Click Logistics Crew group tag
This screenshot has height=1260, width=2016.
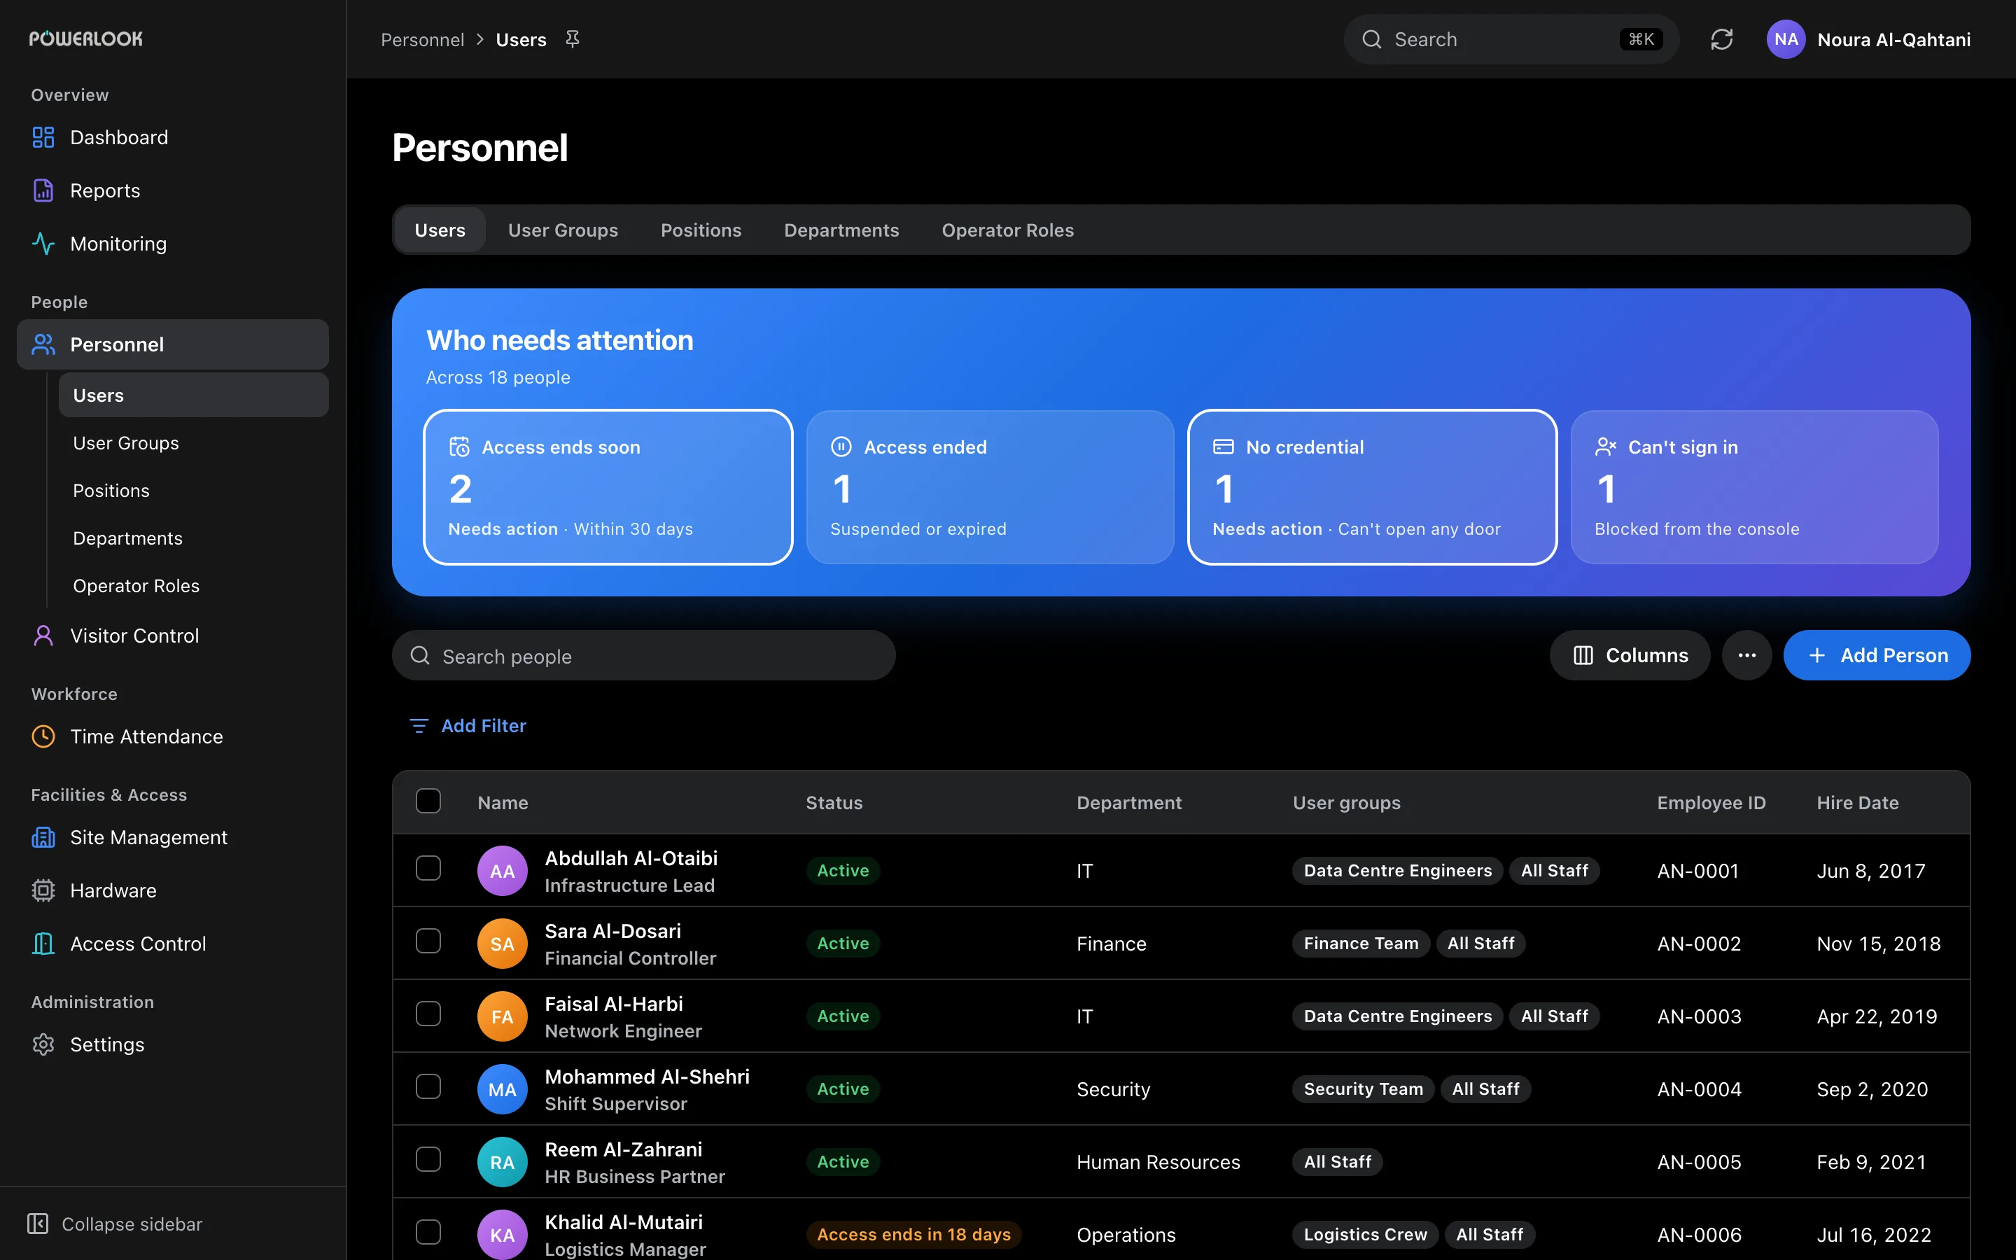[x=1364, y=1235]
